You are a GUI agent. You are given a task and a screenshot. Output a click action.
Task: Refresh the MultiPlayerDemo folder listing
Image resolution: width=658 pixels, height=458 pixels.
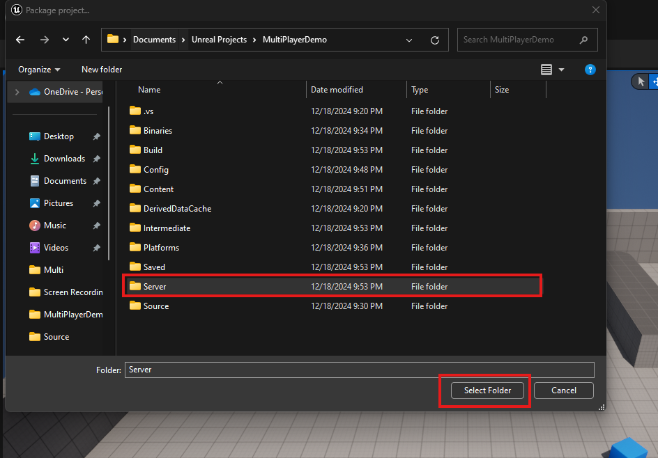tap(435, 40)
